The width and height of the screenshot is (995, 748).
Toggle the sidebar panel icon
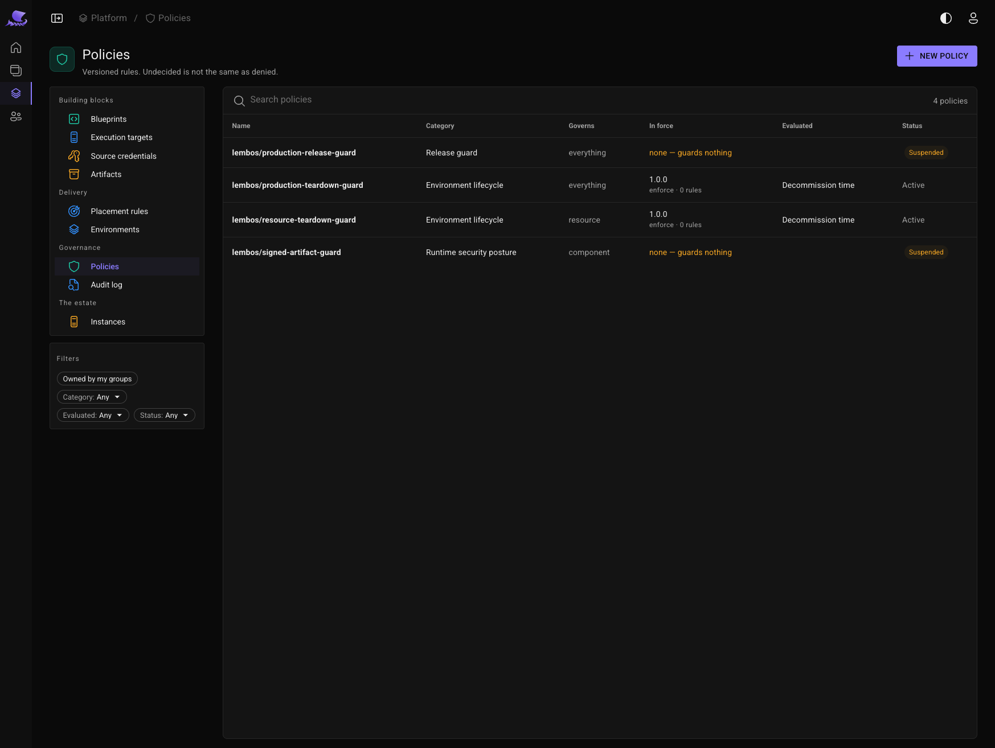(x=57, y=18)
